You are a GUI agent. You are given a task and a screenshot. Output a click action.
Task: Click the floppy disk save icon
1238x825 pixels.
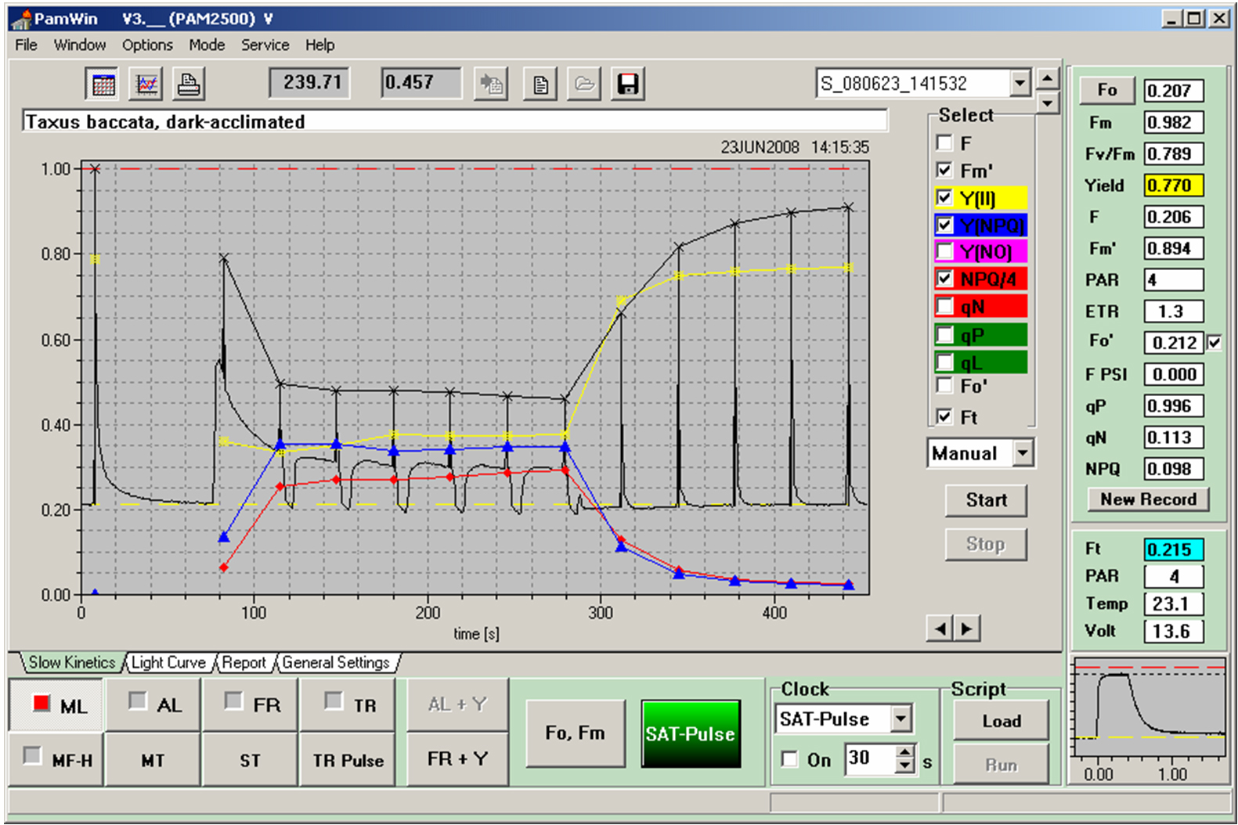pos(627,84)
